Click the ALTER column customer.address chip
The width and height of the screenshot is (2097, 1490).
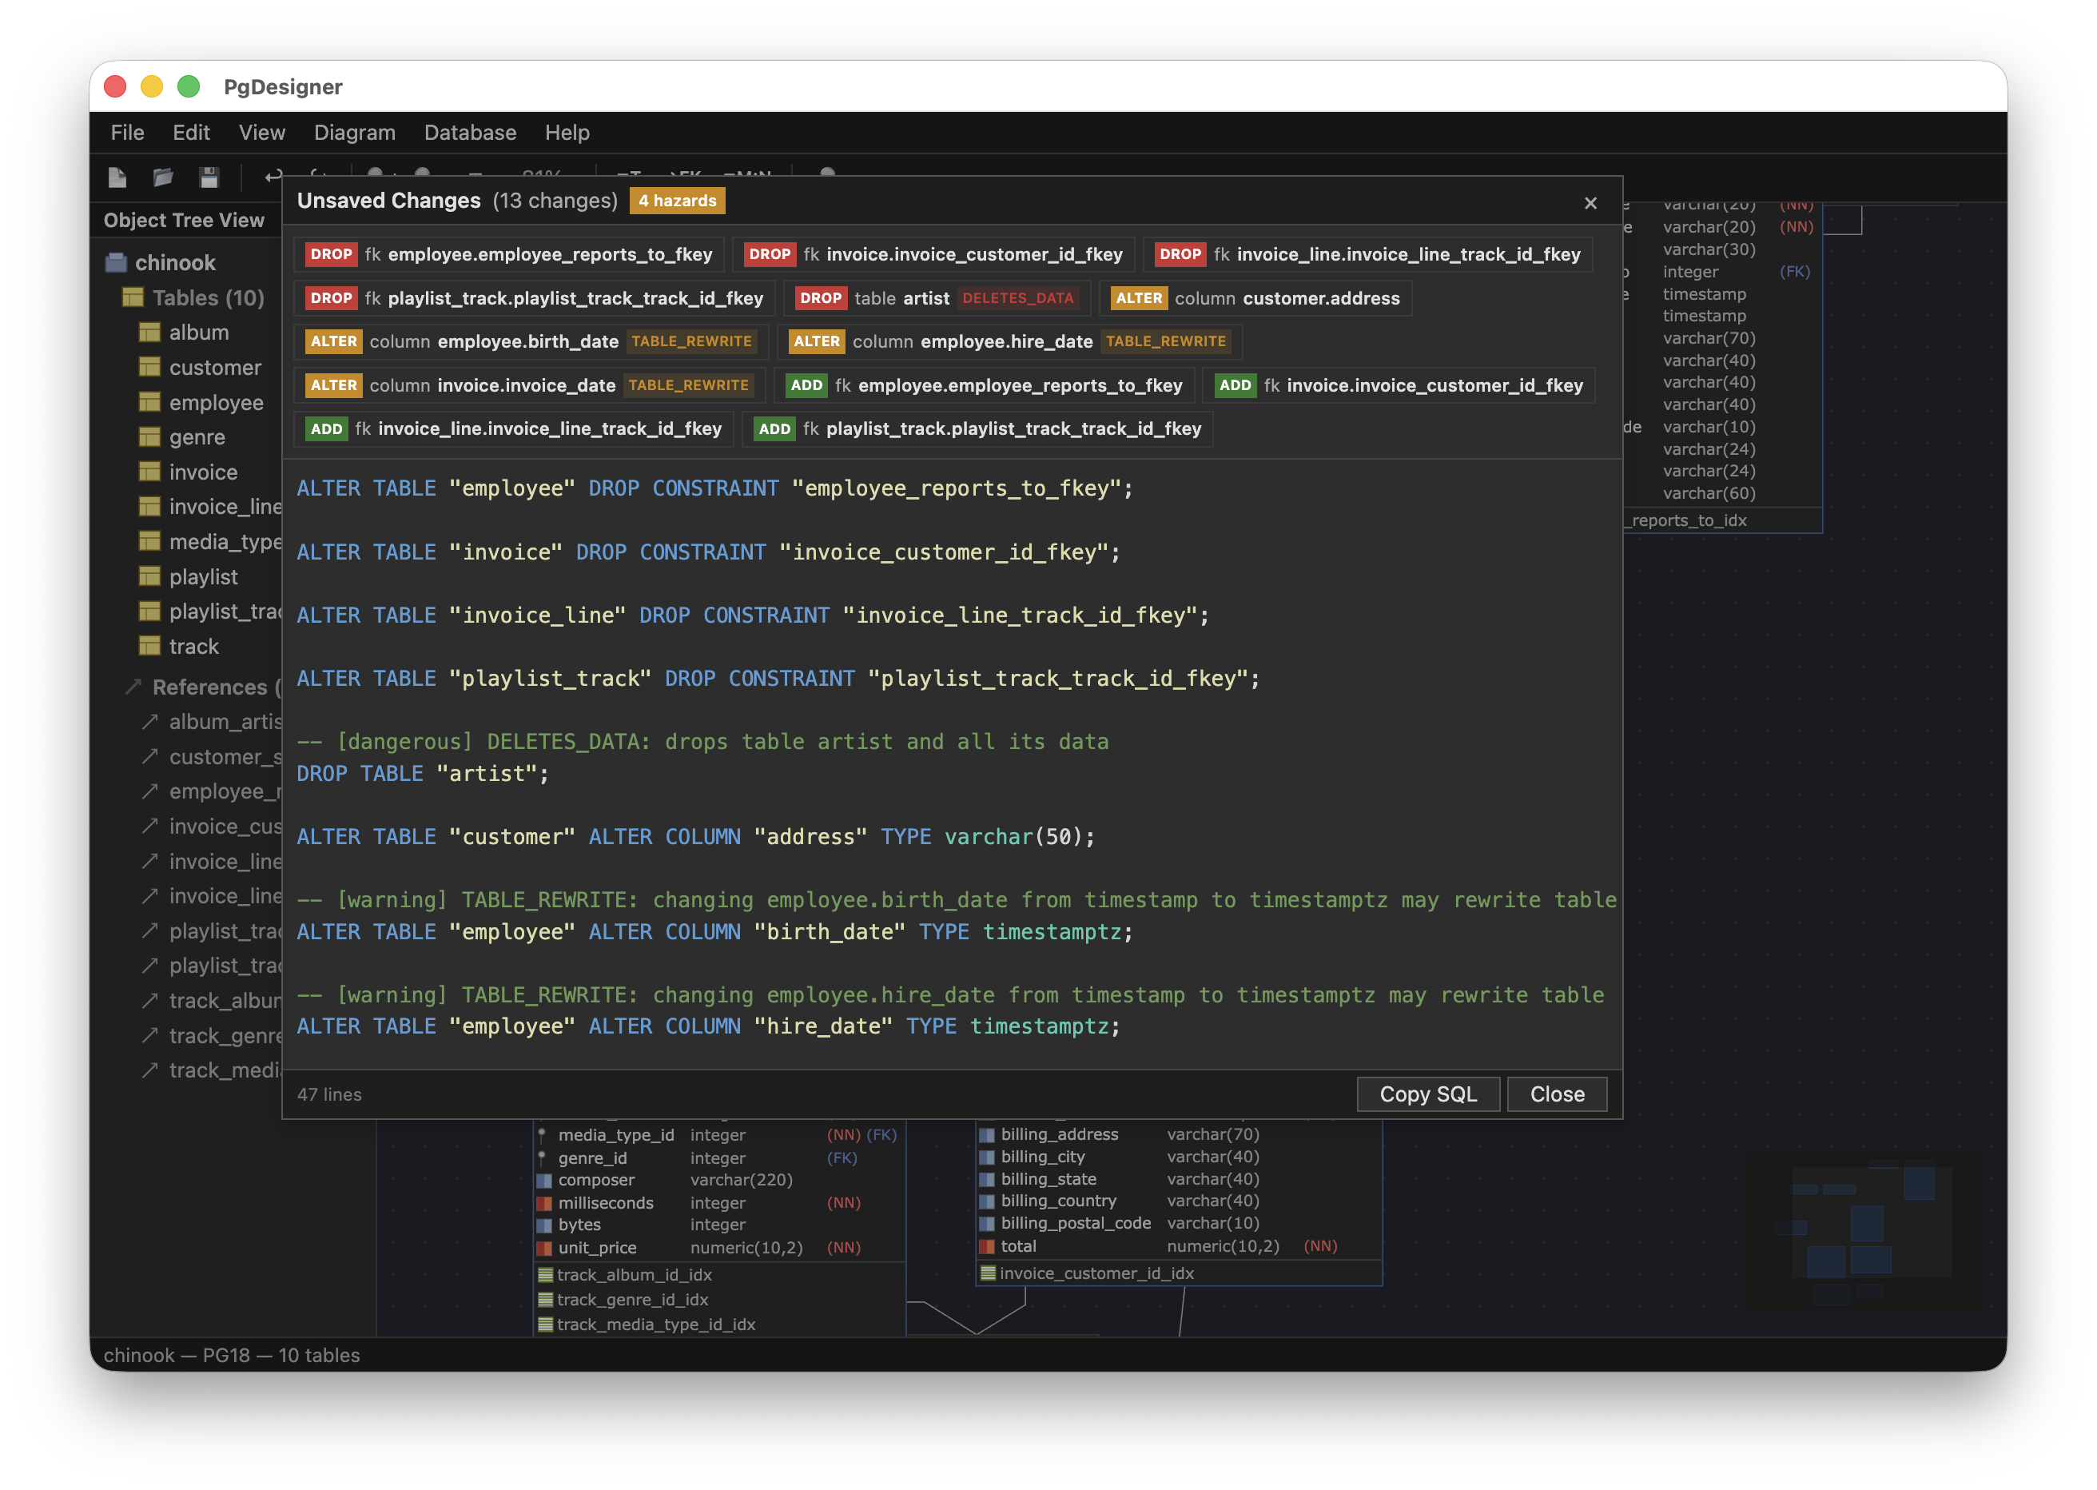pos(1257,297)
